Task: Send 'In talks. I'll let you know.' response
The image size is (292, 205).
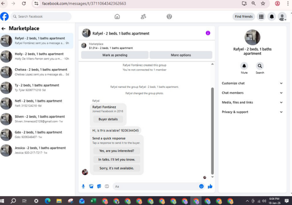Action: pos(117,160)
